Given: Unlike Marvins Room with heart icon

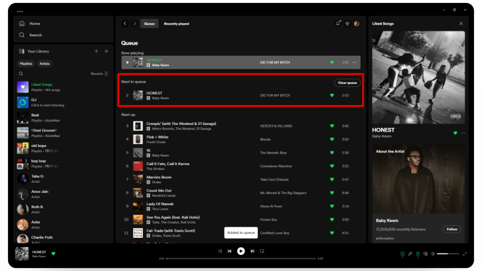Looking at the screenshot, I should click(332, 180).
